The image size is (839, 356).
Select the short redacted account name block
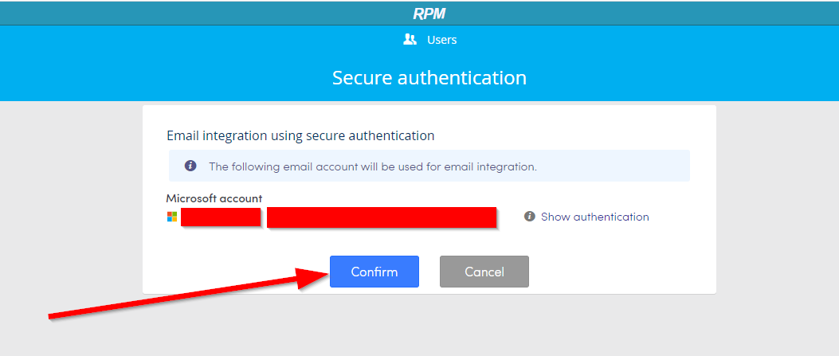click(x=221, y=217)
